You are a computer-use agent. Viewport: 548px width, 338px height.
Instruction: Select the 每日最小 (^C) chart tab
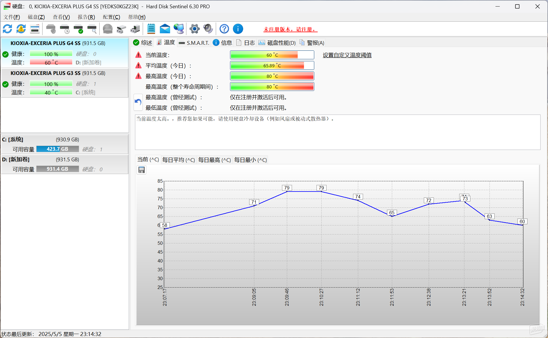251,160
